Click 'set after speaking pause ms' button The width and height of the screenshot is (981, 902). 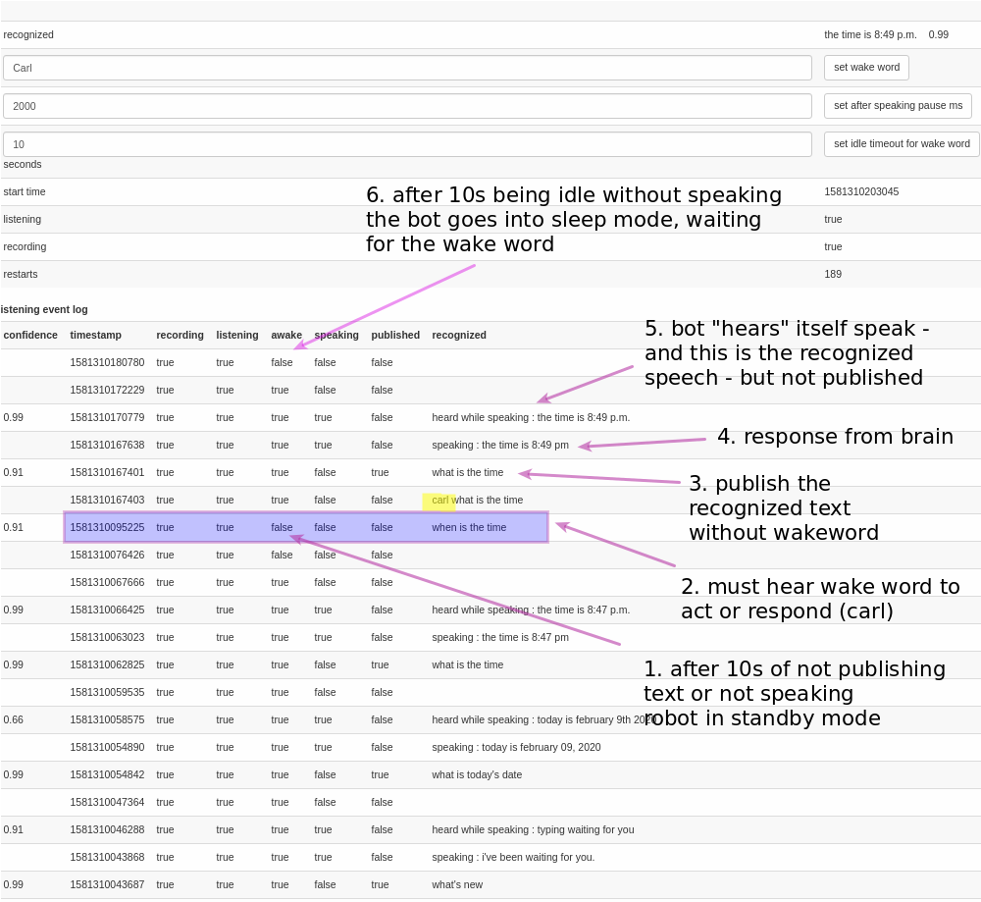pyautogui.click(x=898, y=106)
